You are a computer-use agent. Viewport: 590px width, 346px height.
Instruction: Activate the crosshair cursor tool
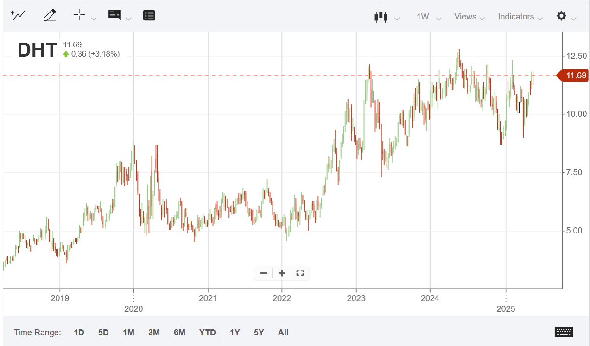point(79,15)
